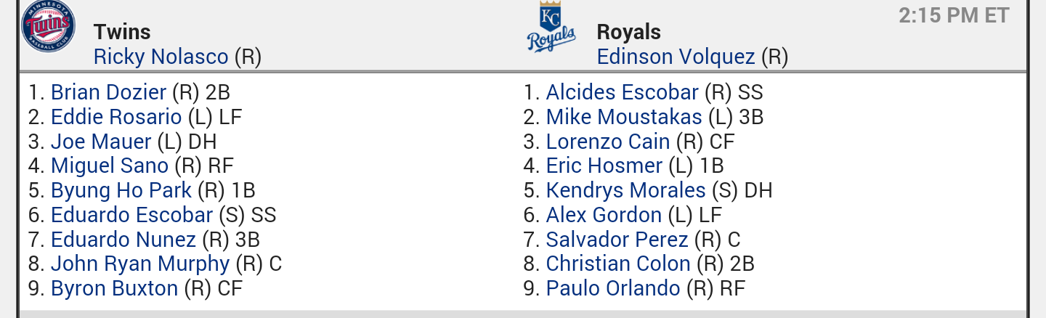The height and width of the screenshot is (318, 1046).
Task: Select Brian Dozier in Twins lineup
Action: point(109,92)
